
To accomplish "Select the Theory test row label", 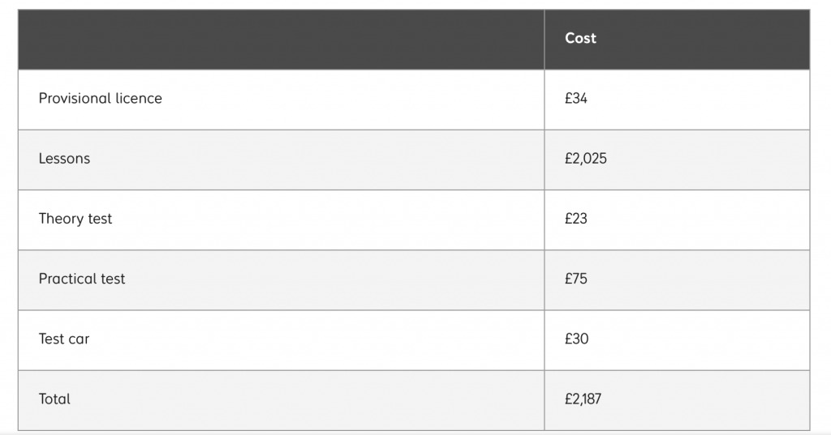I will click(75, 219).
